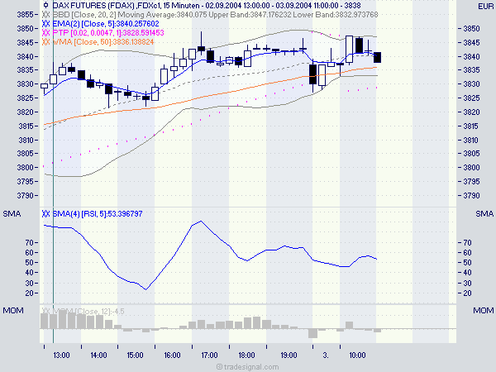496x372 pixels.
Task: Click the right MOM panel label
Action: 483,311
